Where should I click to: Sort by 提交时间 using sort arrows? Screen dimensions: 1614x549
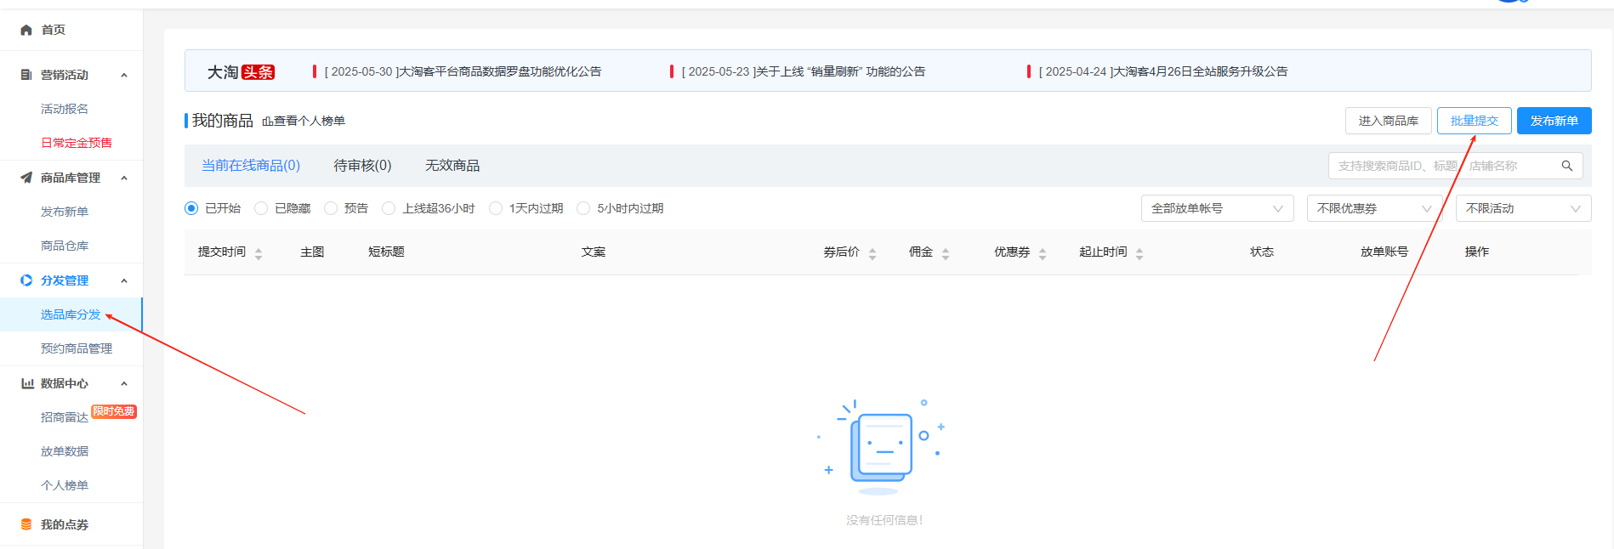coord(259,253)
